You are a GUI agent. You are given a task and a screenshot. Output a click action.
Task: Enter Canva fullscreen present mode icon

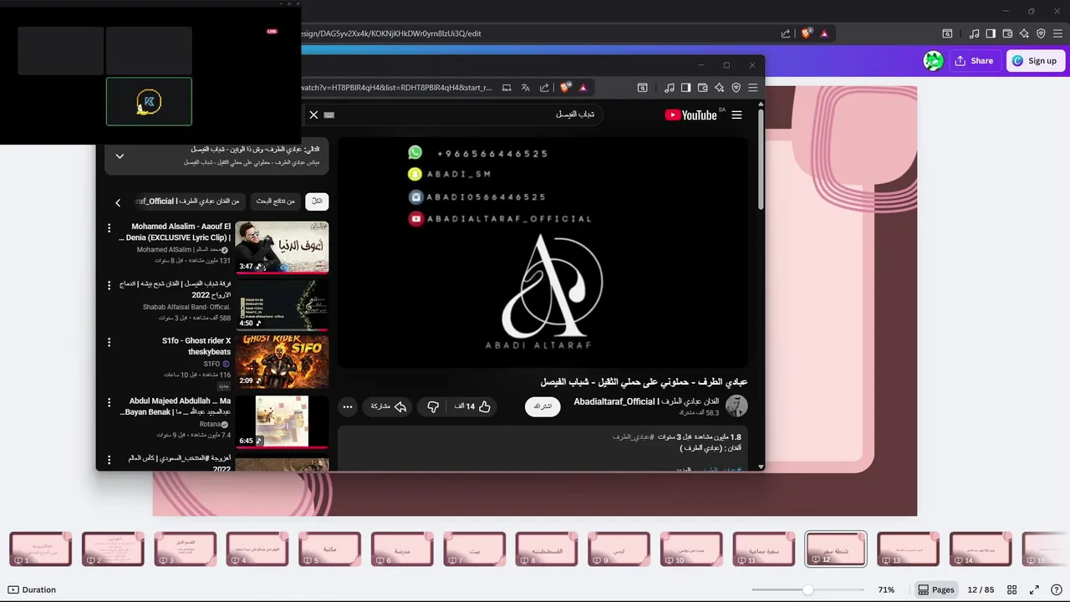pyautogui.click(x=1034, y=589)
